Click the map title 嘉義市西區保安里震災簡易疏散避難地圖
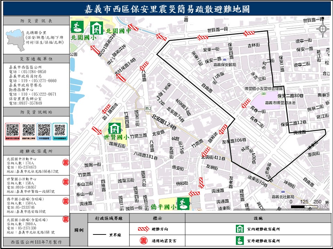The image size is (333, 249). click(x=167, y=9)
